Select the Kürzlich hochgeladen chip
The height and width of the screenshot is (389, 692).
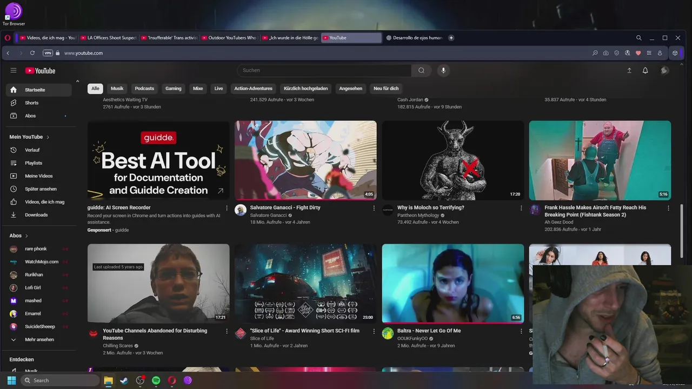tap(306, 89)
